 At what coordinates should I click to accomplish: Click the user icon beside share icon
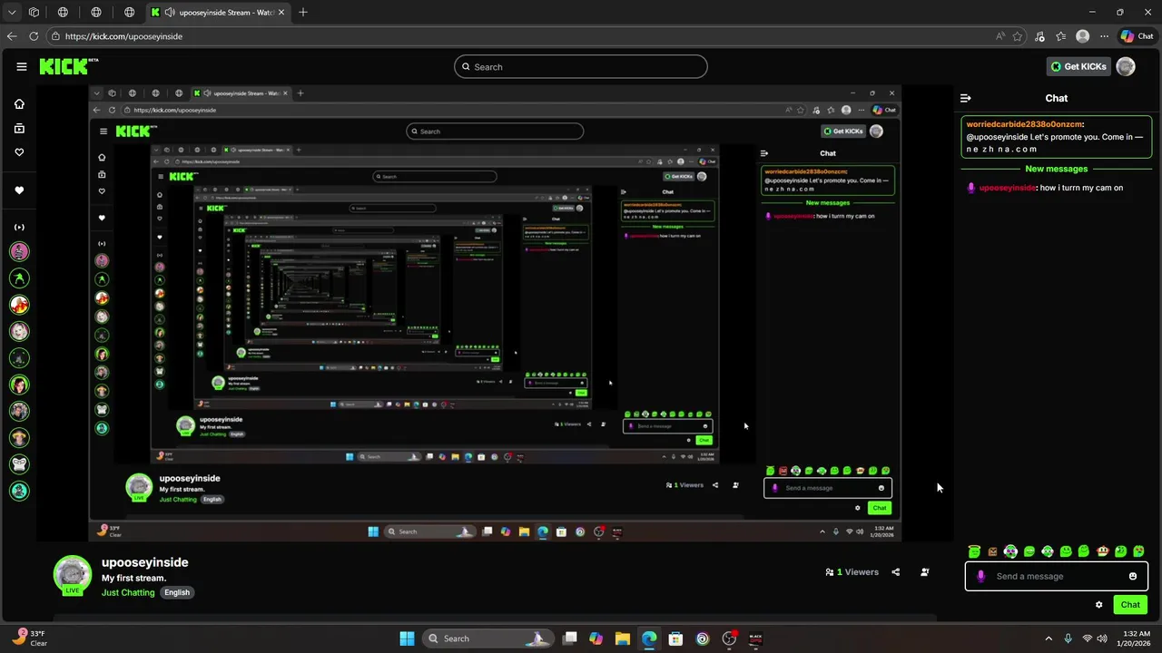(924, 572)
